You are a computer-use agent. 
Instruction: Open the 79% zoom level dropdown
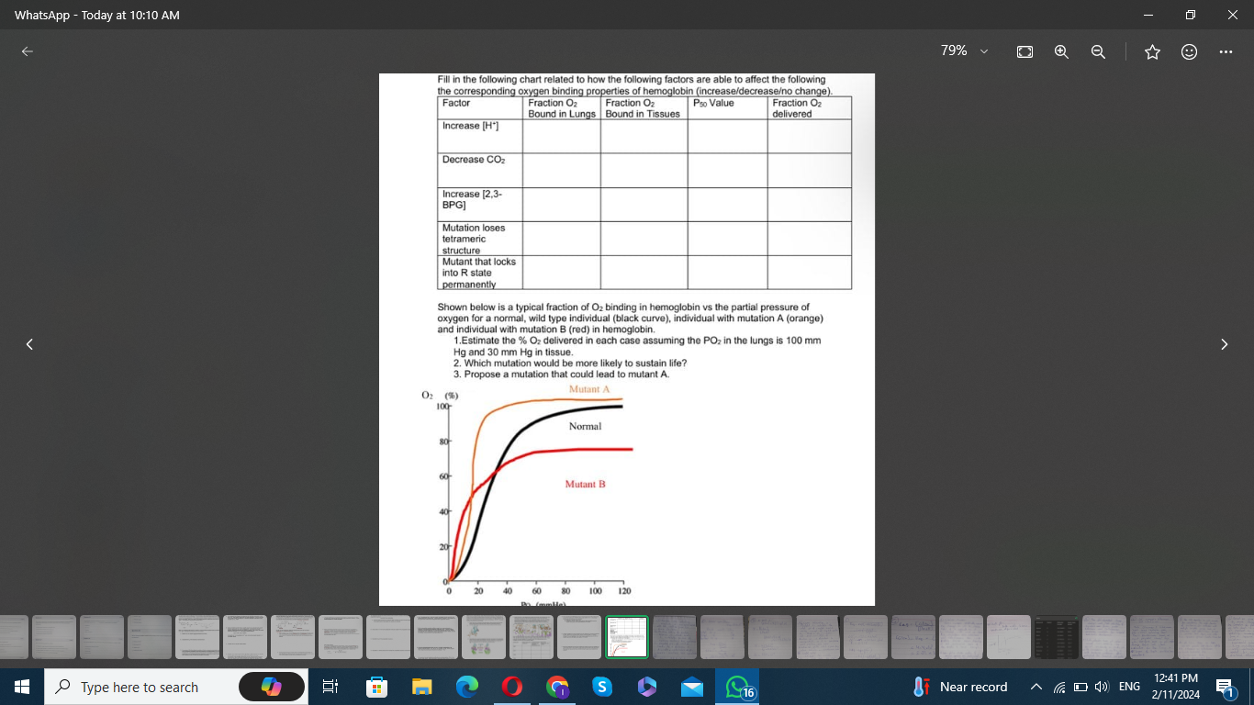(x=962, y=51)
